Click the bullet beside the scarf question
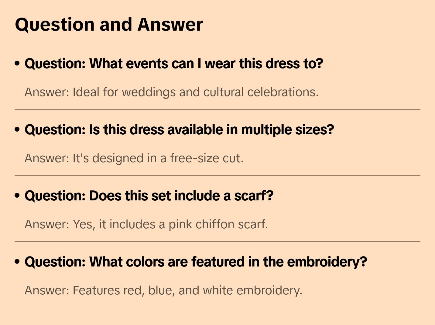The height and width of the screenshot is (325, 435). click(17, 196)
